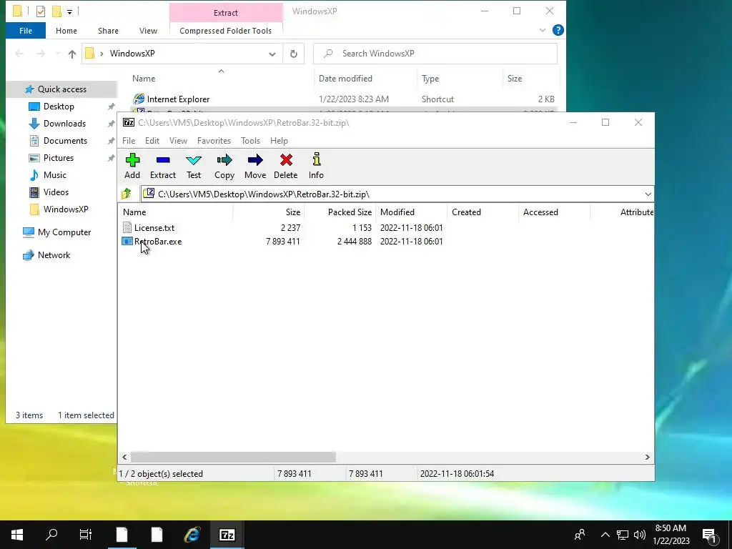732x549 pixels.
Task: Sort Explorer list by Date modified
Action: pos(365,79)
